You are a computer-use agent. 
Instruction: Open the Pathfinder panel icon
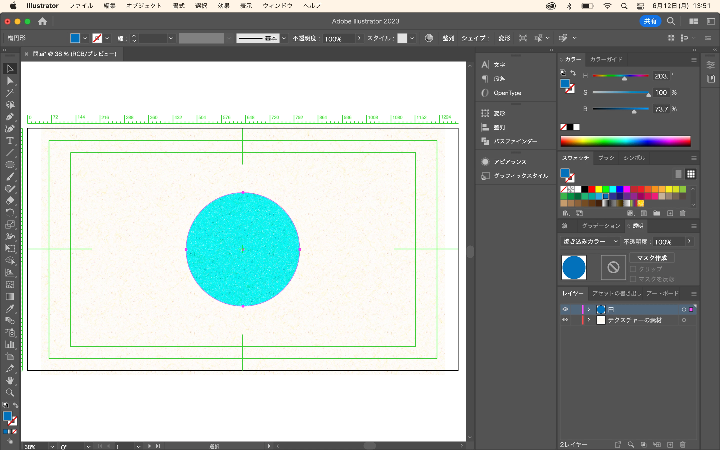[x=485, y=141]
